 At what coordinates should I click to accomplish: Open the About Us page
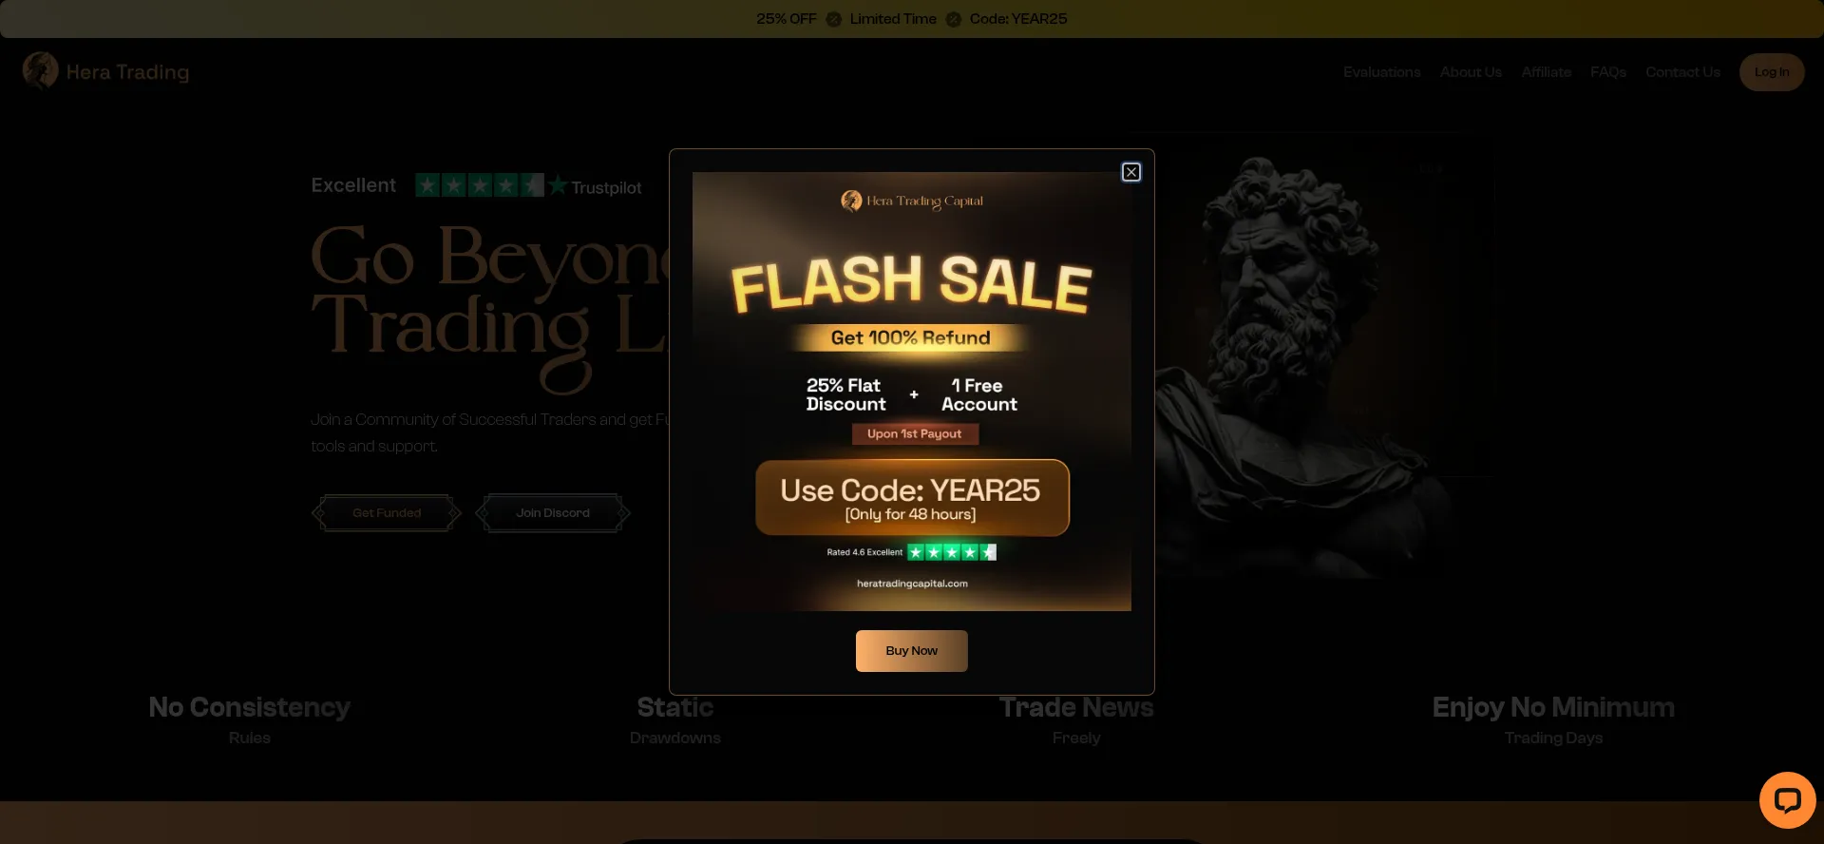[1471, 72]
